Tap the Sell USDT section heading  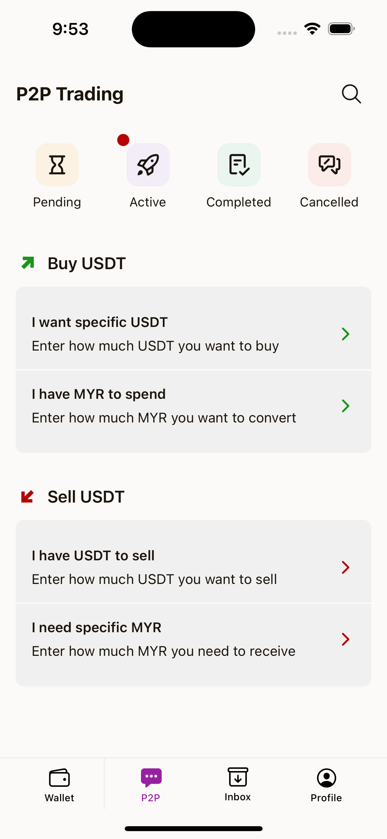[86, 497]
